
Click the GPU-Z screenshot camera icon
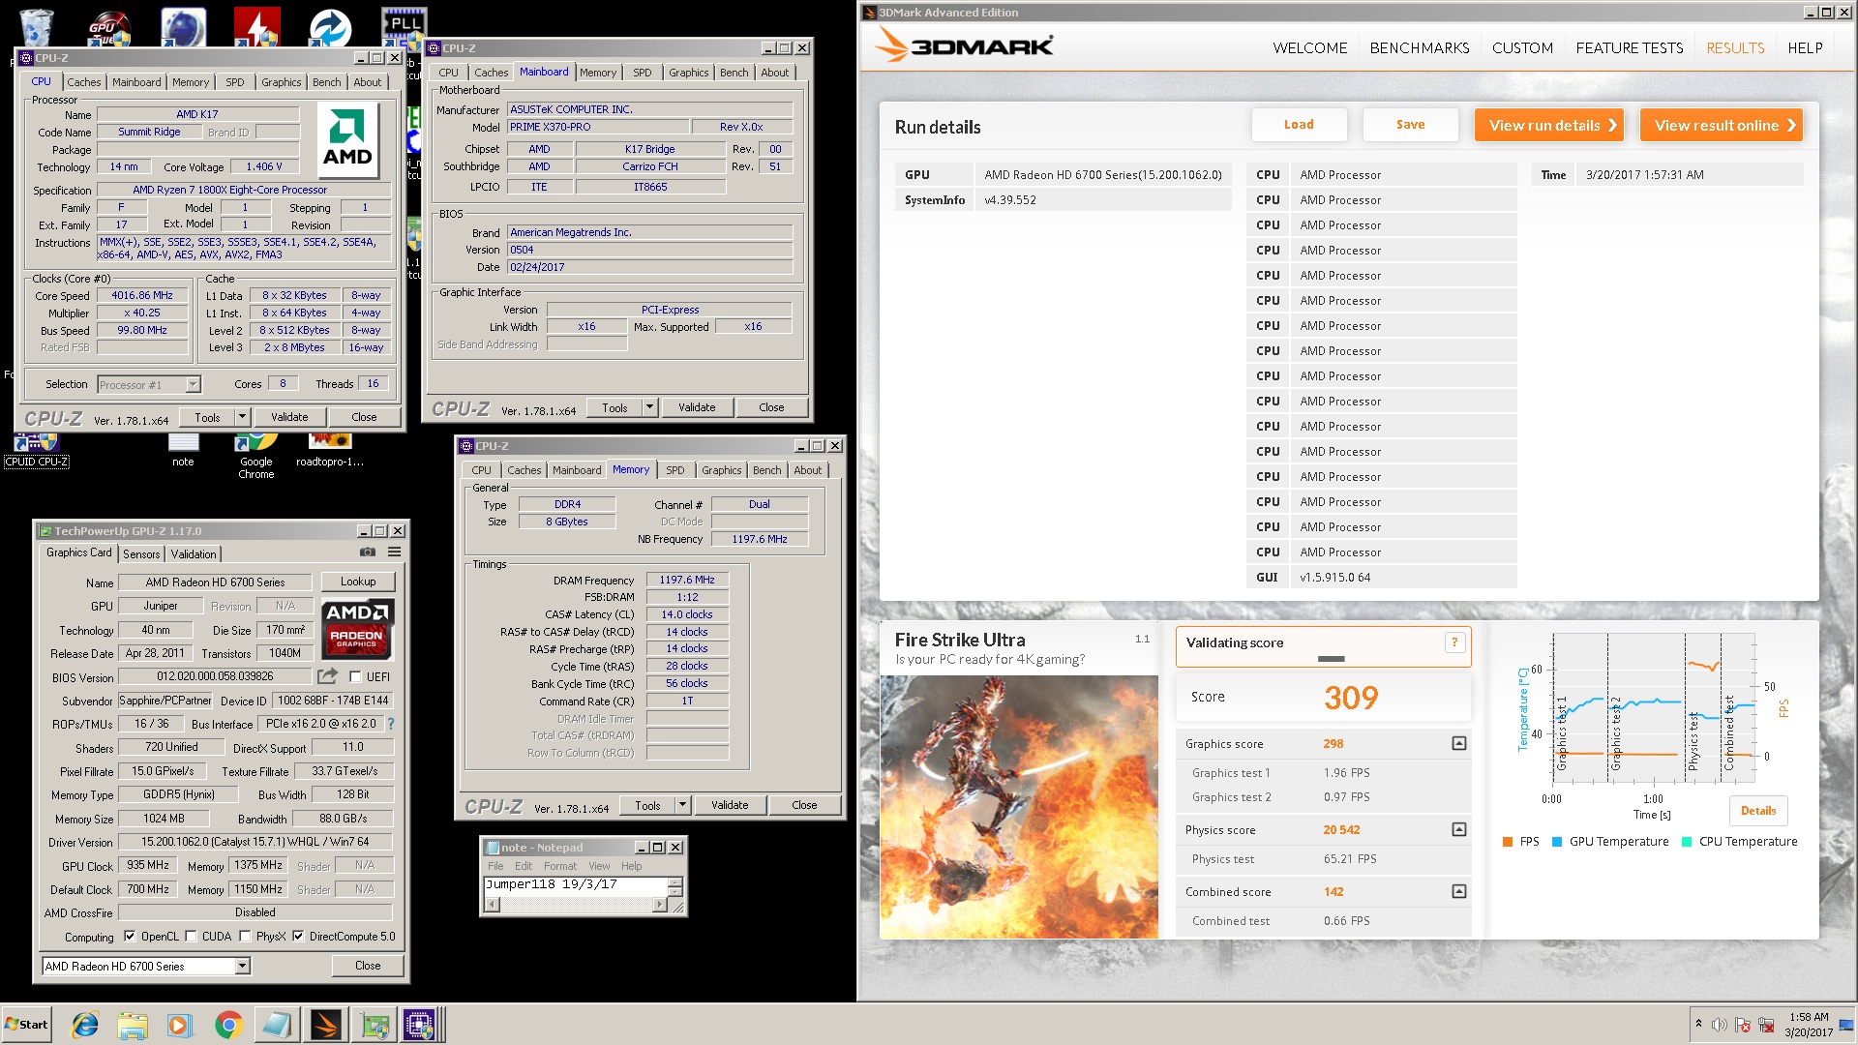click(x=368, y=552)
